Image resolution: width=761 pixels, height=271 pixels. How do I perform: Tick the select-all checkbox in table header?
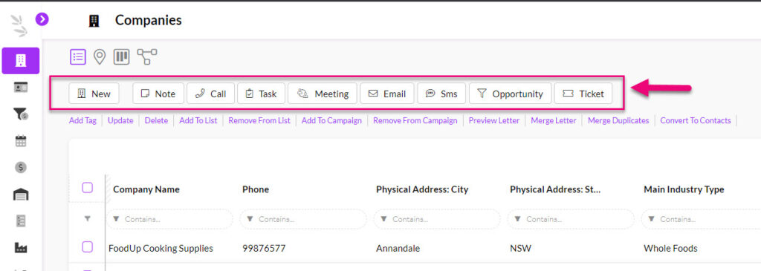(88, 188)
